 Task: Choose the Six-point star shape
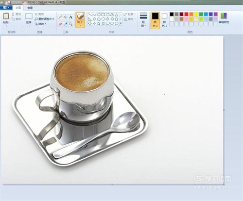103,23
